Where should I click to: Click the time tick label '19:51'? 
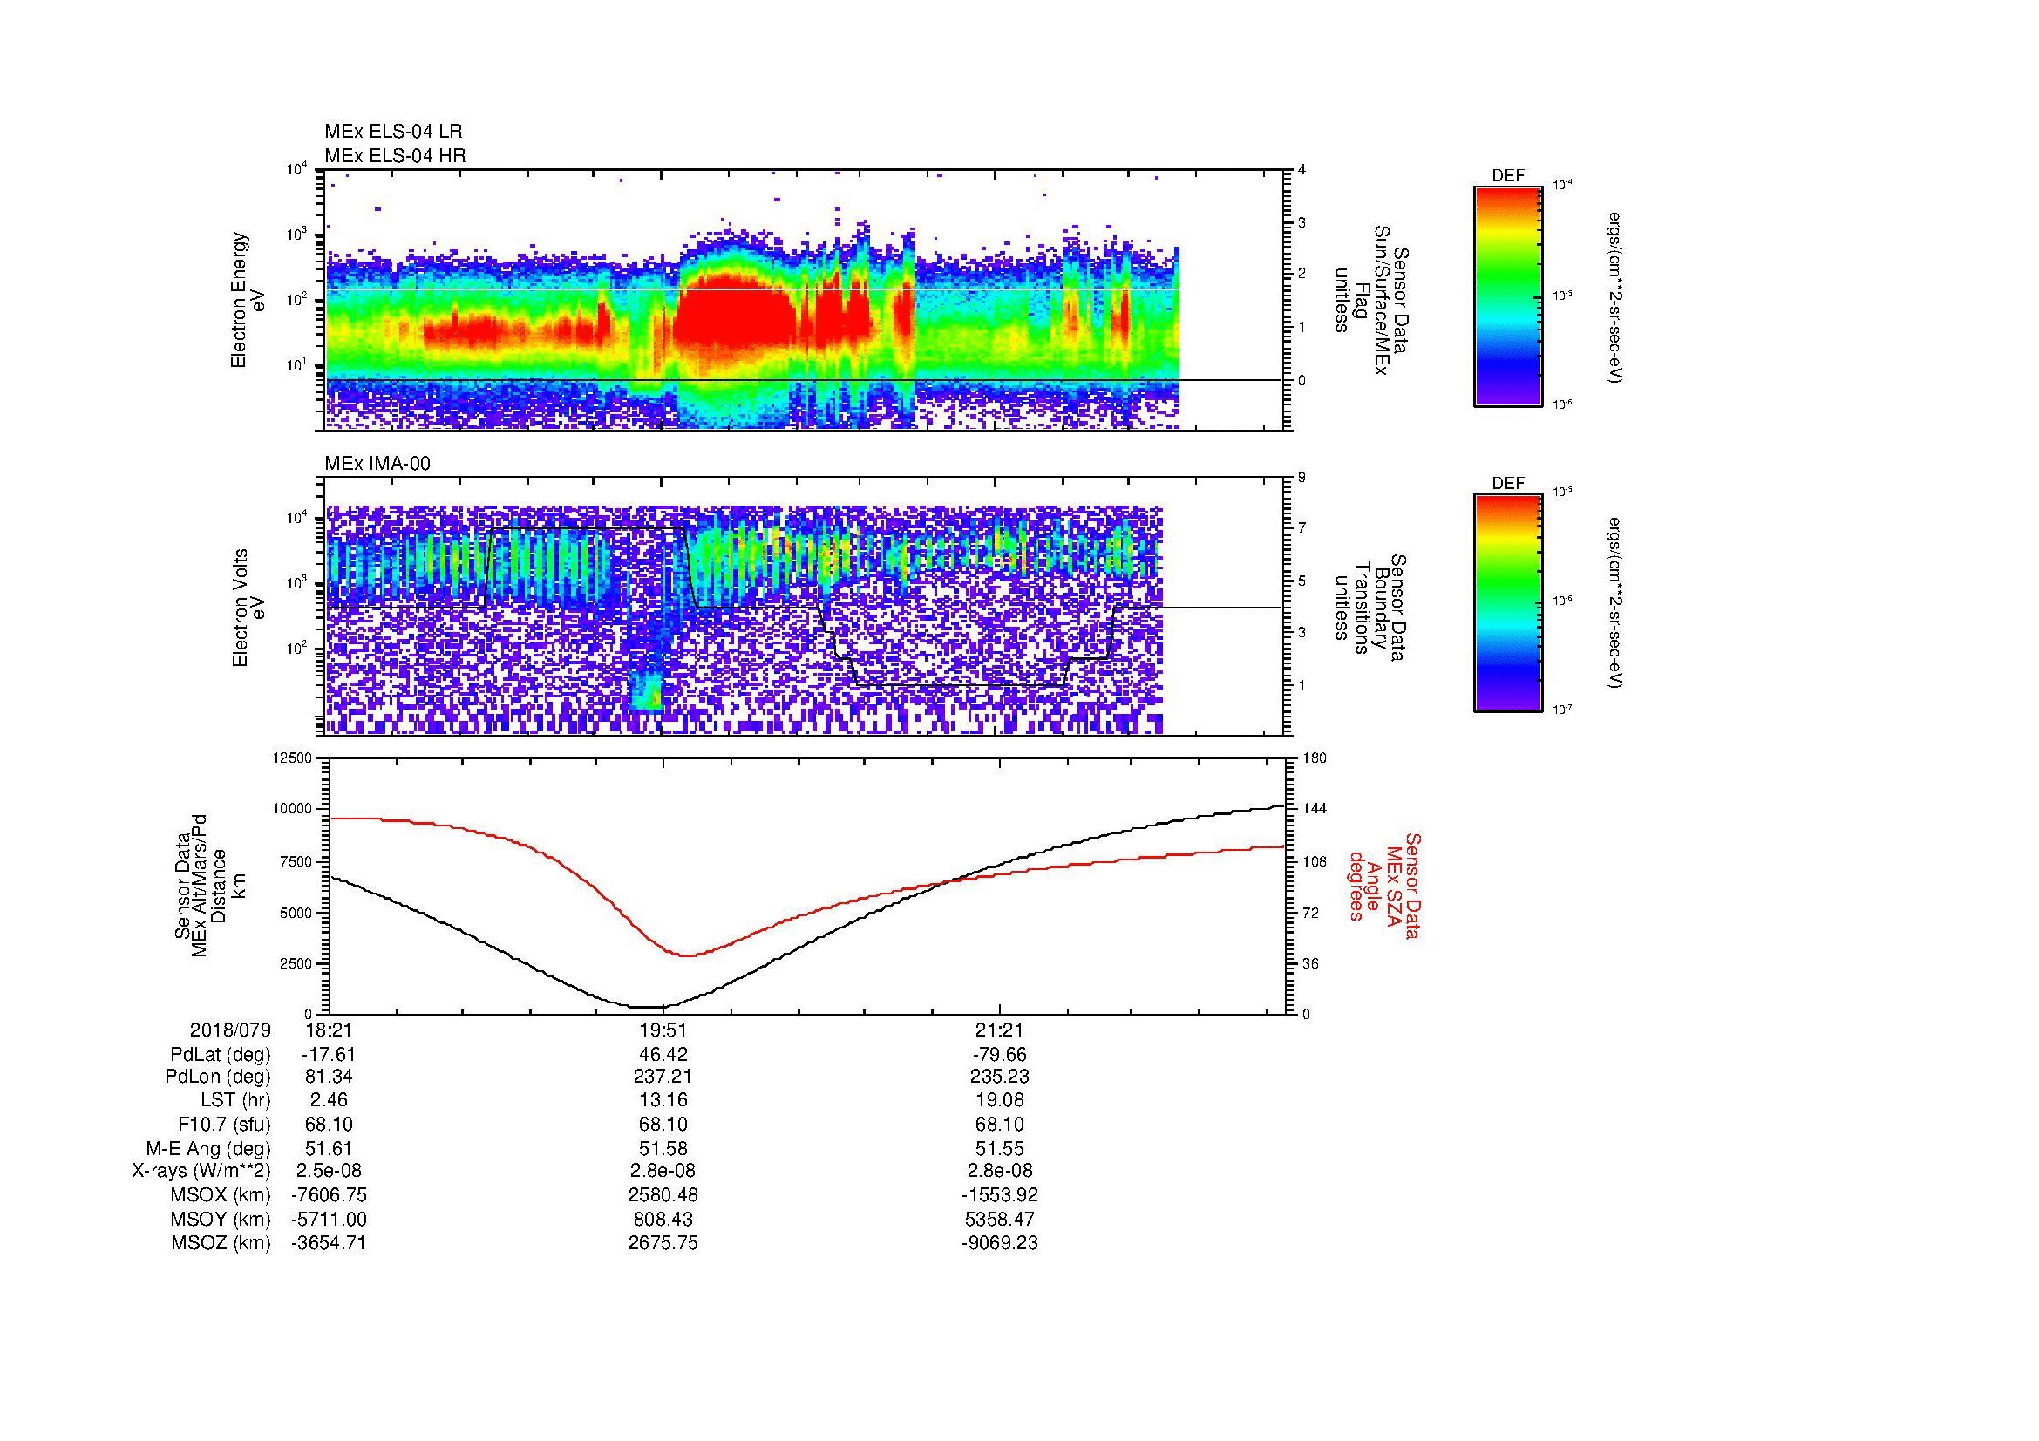coord(663,1030)
